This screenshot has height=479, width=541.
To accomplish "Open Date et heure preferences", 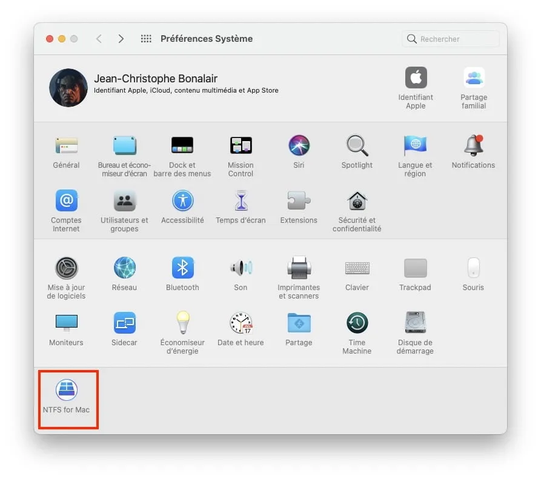I will [x=241, y=323].
